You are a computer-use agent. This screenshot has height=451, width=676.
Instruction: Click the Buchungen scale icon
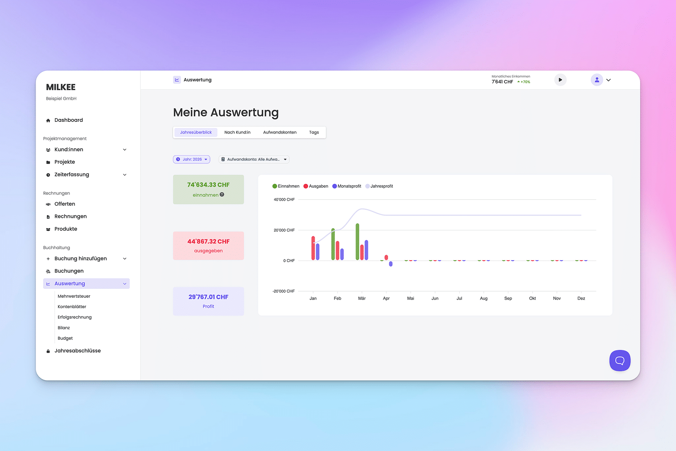(48, 271)
